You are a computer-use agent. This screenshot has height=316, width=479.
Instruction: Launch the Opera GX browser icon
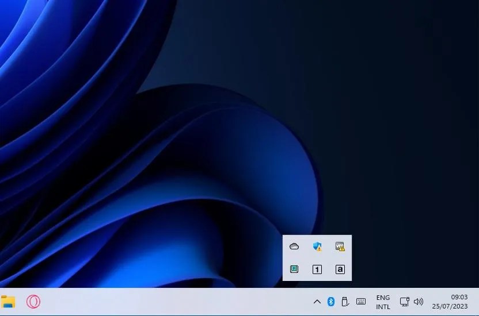click(33, 302)
